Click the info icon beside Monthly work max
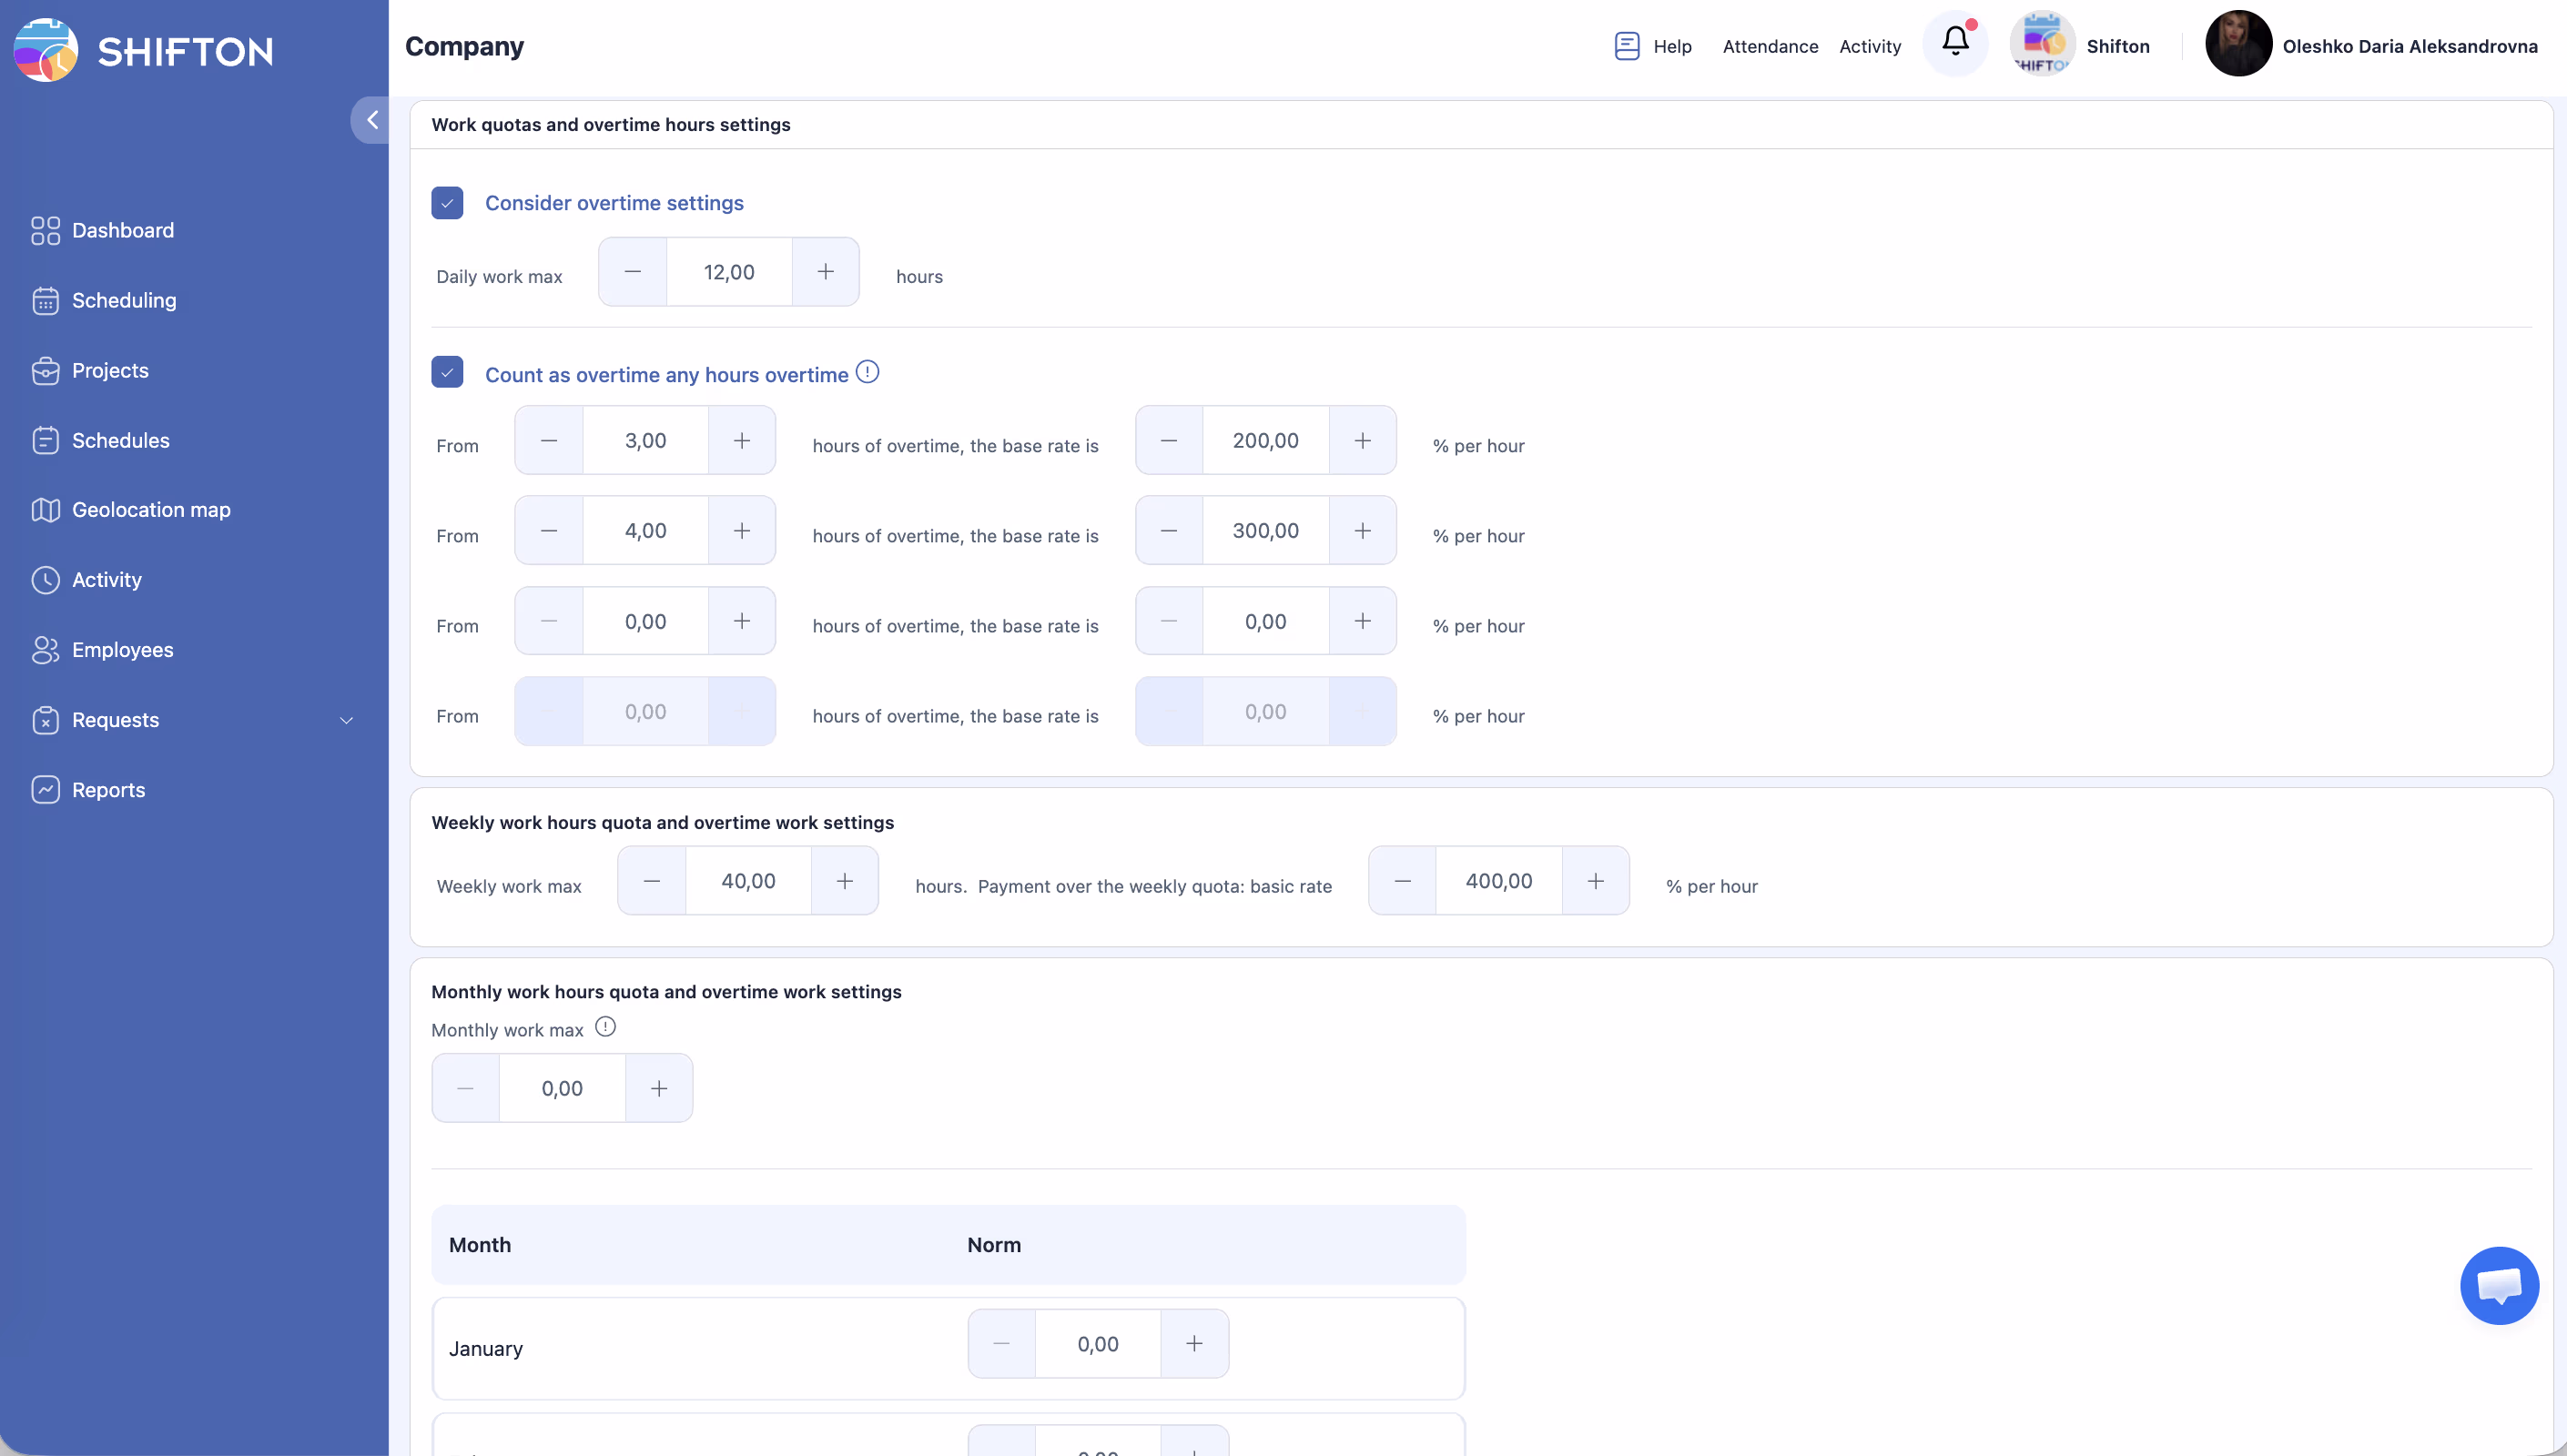The width and height of the screenshot is (2567, 1456). [x=605, y=1027]
